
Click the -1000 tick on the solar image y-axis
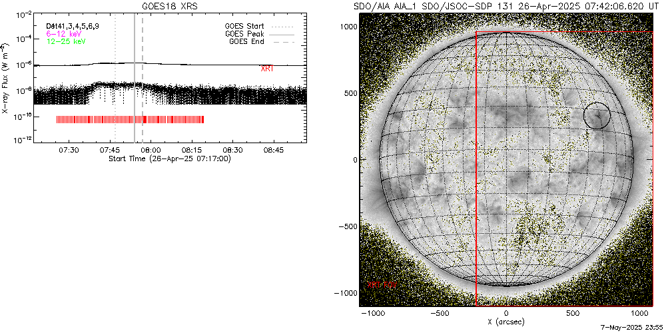click(346, 293)
